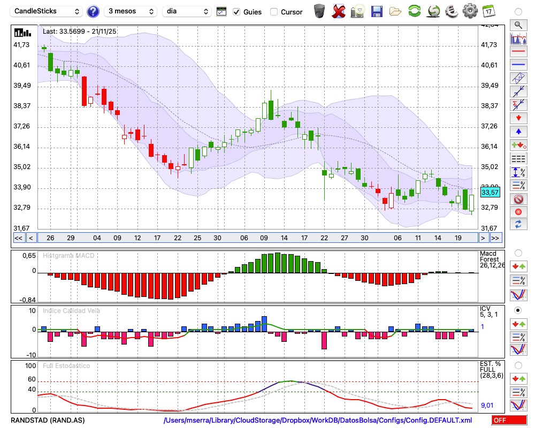Click the date timeline scroll bar

[x=257, y=238]
